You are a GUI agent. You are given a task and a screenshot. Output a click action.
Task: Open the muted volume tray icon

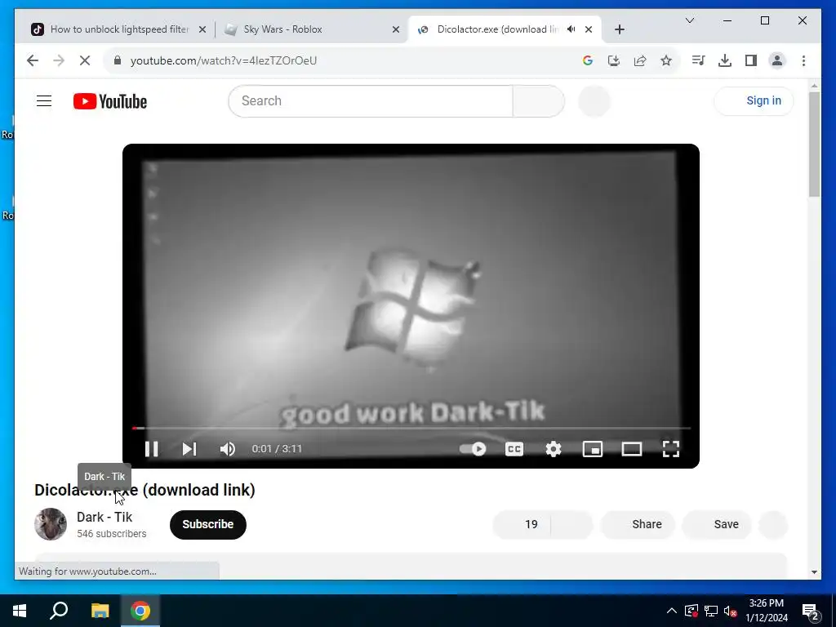click(x=731, y=611)
